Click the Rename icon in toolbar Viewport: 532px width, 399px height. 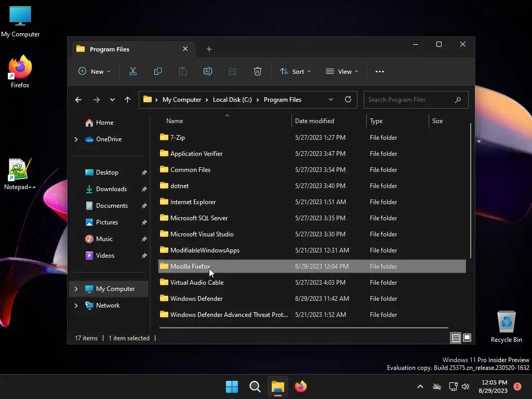(208, 71)
